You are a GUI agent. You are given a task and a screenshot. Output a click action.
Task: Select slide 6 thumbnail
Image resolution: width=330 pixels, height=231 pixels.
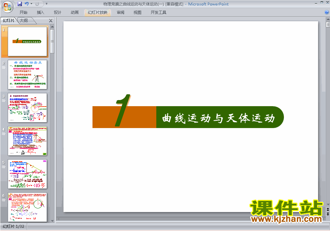[27, 207]
